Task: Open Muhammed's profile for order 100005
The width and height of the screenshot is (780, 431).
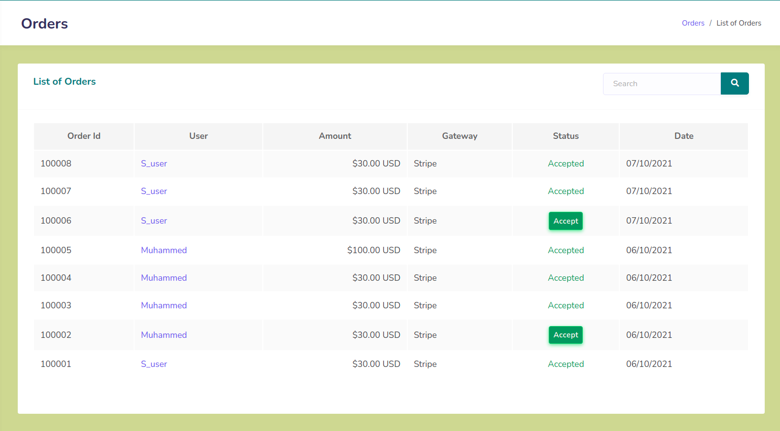Action: click(x=164, y=250)
